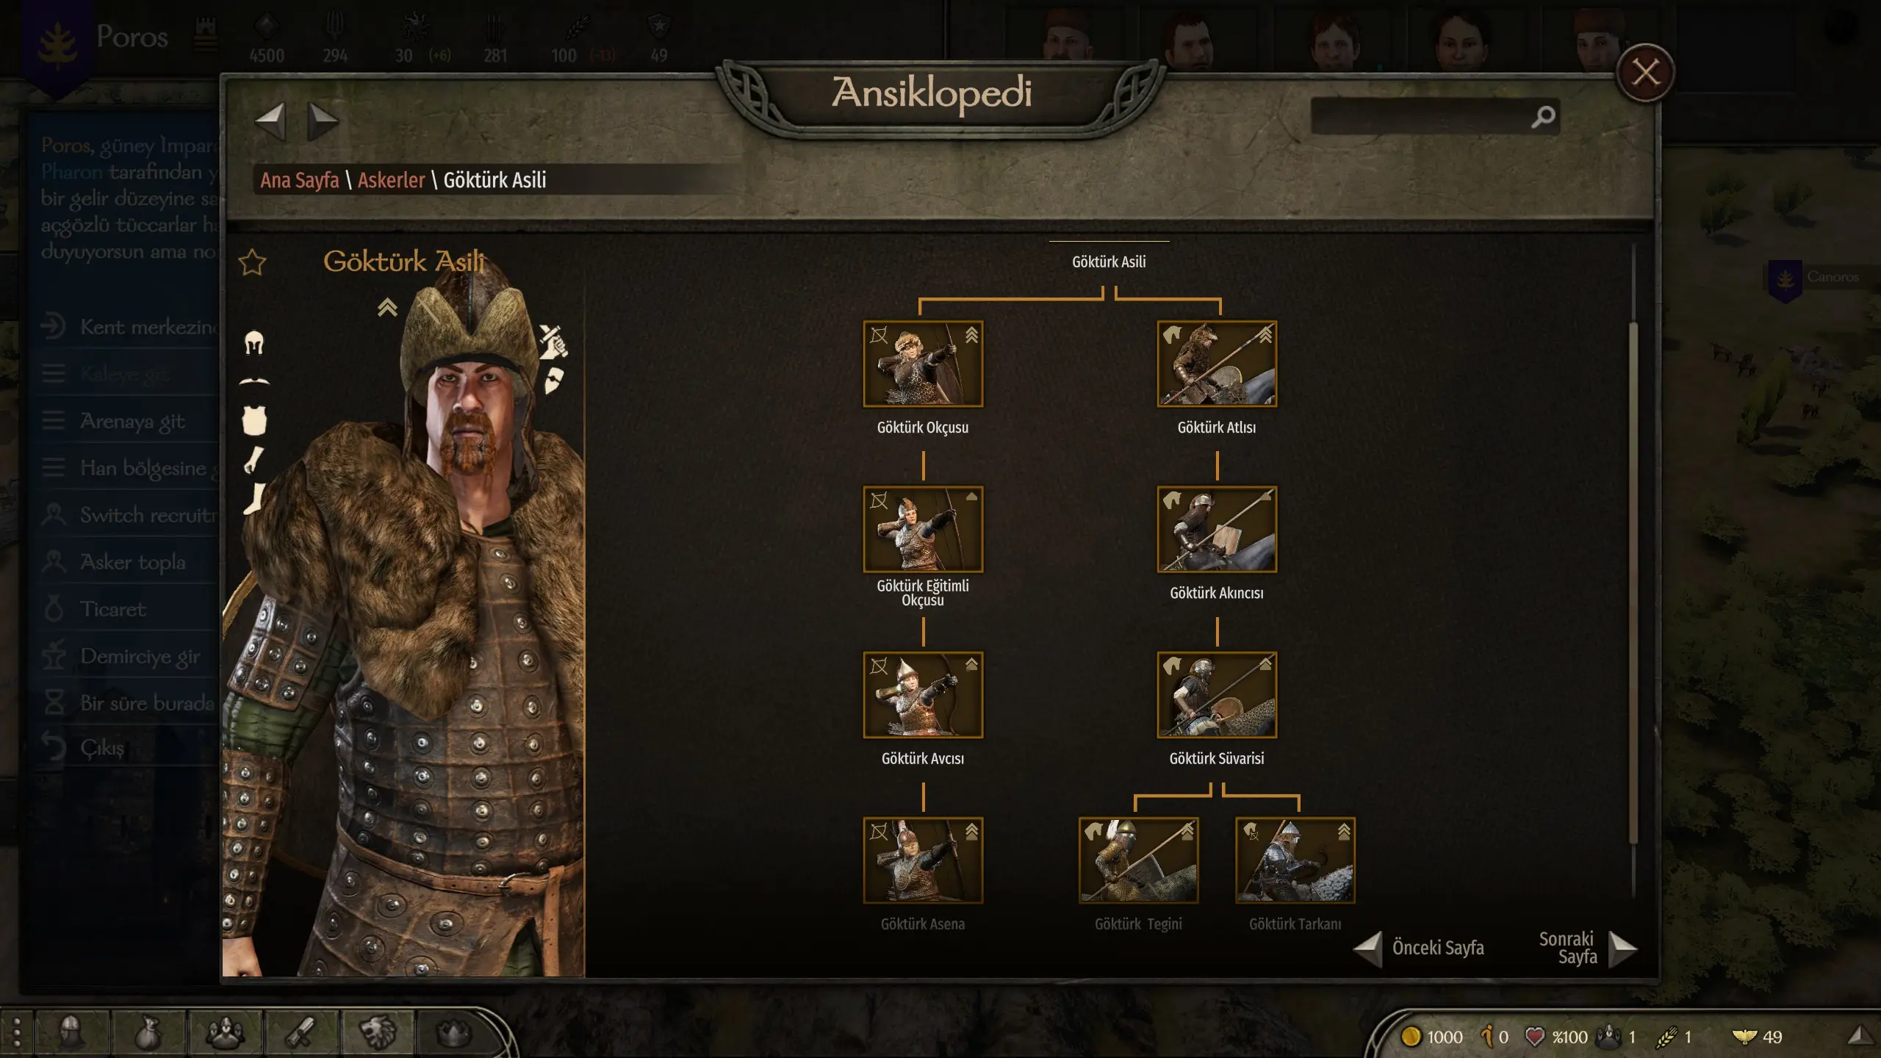Open Göktürk Okçusu troop thumbnail

point(923,364)
